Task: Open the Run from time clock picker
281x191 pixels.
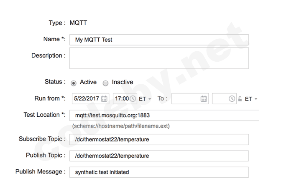Action: [x=133, y=99]
